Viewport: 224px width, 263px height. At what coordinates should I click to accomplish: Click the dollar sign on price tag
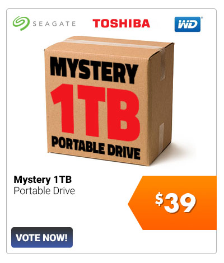coord(159,199)
